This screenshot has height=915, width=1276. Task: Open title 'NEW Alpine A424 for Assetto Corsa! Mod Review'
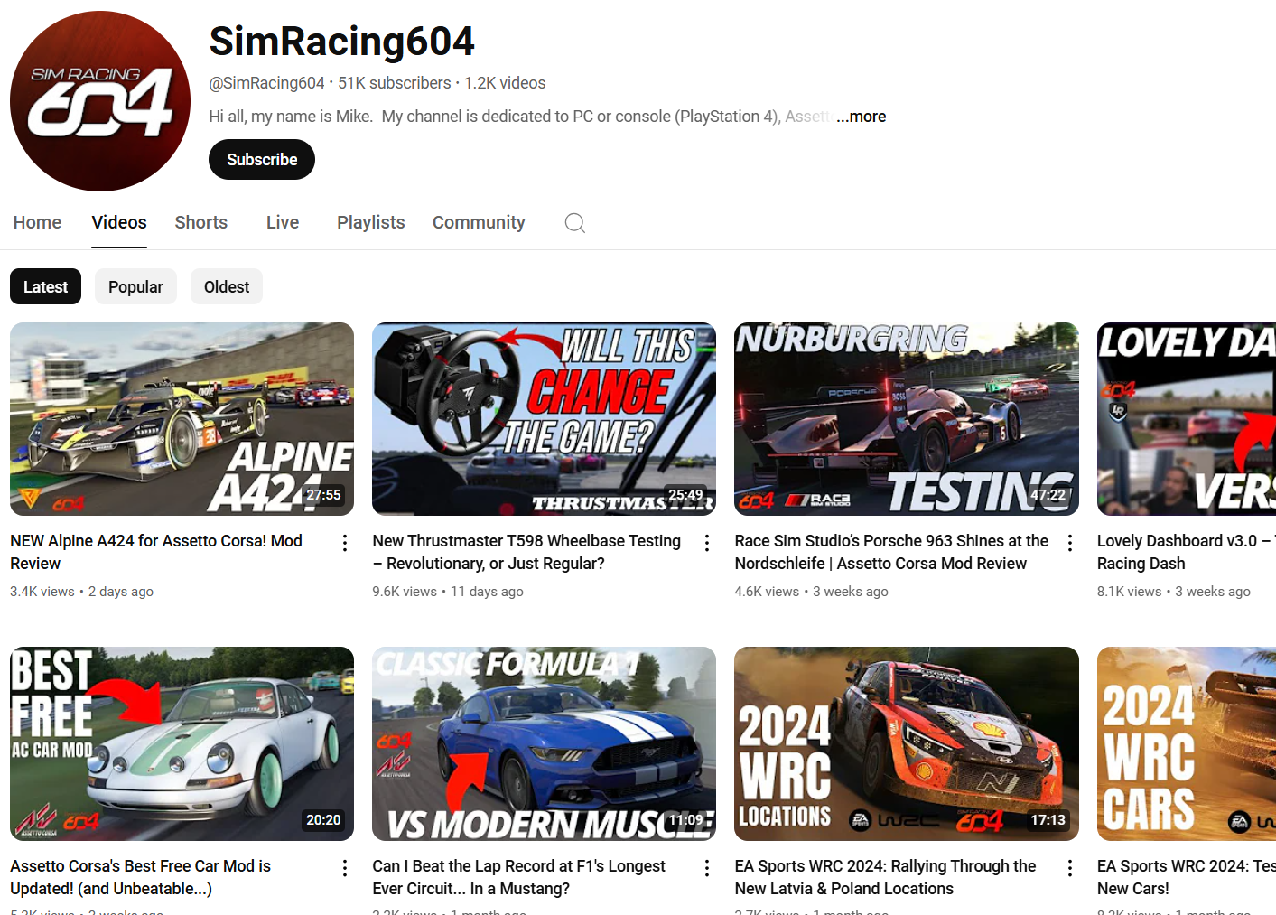156,552
